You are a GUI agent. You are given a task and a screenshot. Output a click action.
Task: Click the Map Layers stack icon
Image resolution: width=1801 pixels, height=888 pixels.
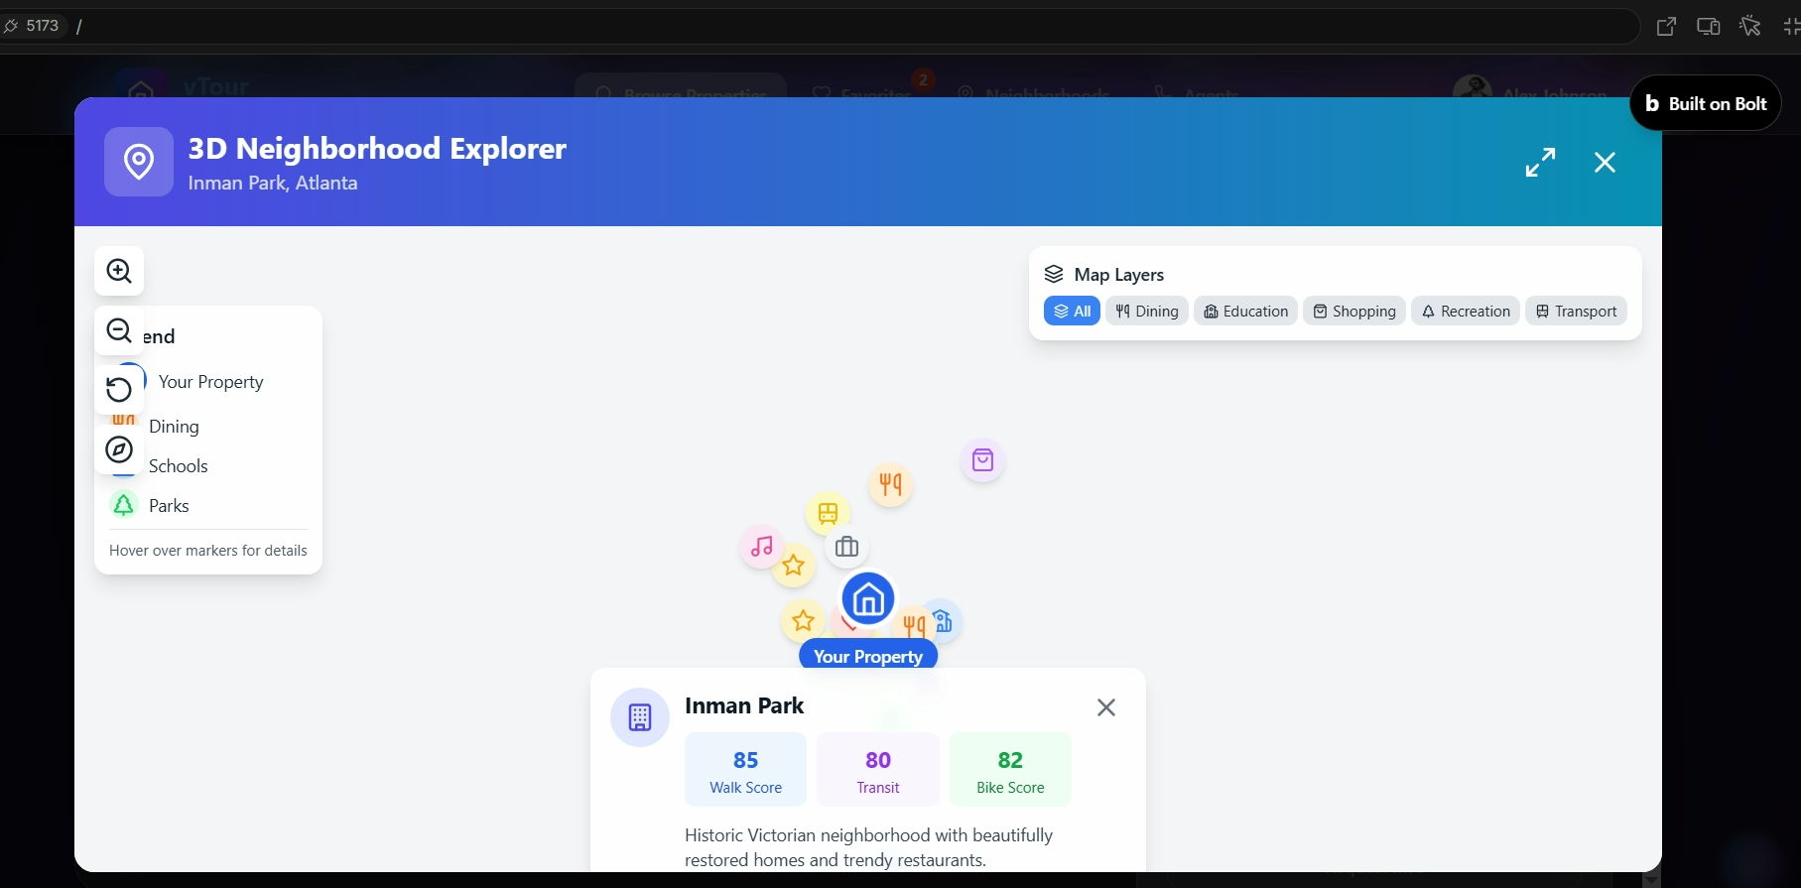click(1054, 274)
